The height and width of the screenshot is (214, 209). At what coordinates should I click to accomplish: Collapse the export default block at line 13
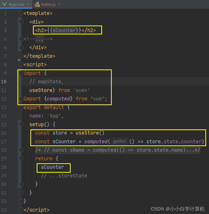click(21, 108)
